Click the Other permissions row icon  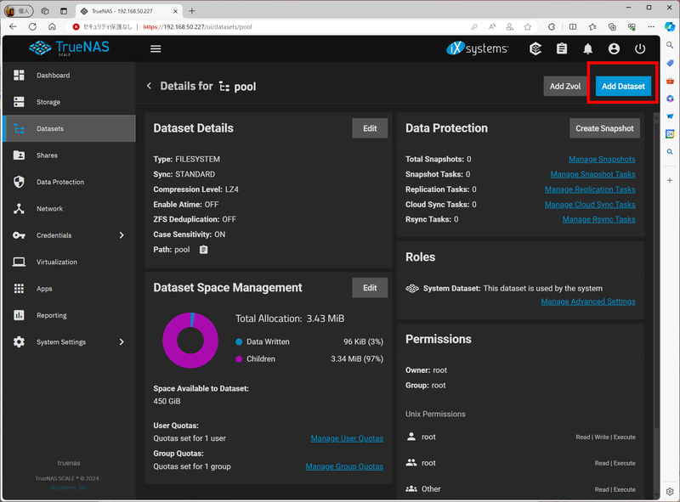(x=411, y=489)
